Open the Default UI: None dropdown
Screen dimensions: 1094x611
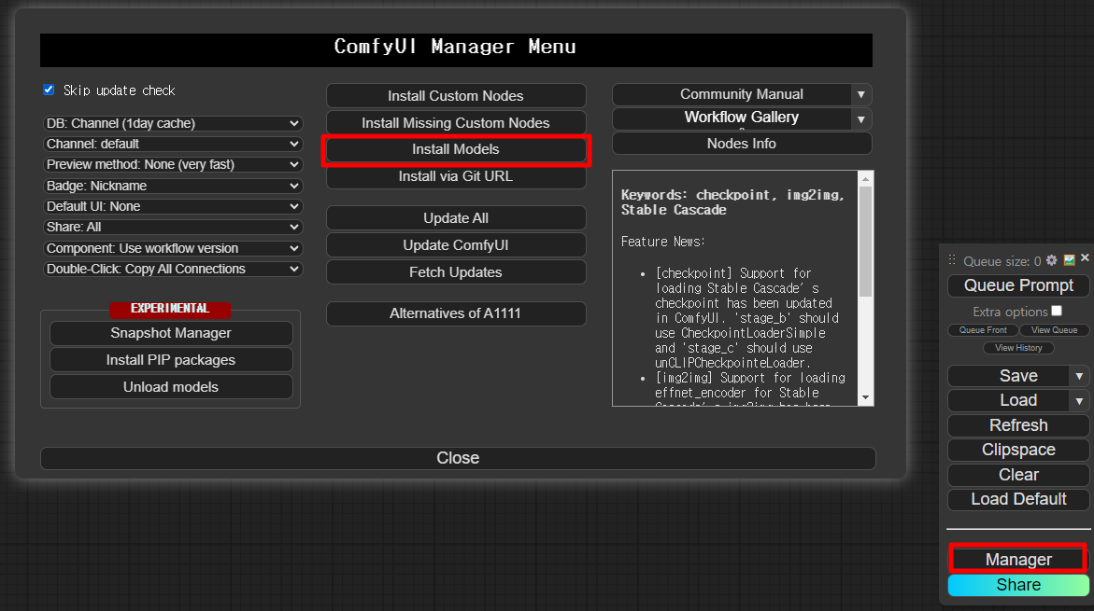click(172, 206)
